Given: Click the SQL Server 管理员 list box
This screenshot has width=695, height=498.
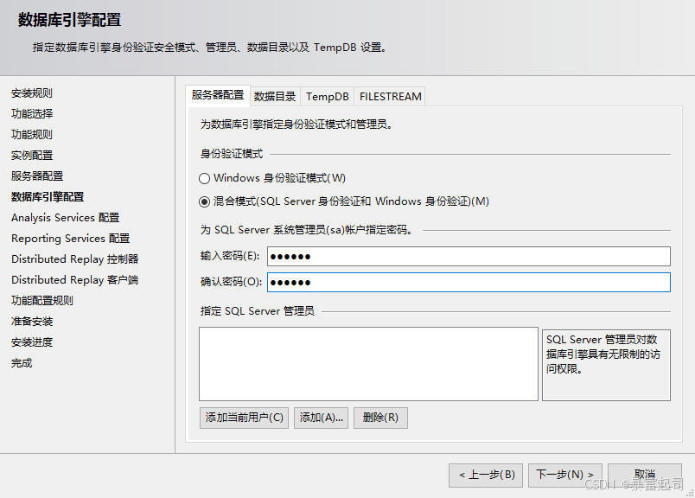Looking at the screenshot, I should click(x=368, y=363).
